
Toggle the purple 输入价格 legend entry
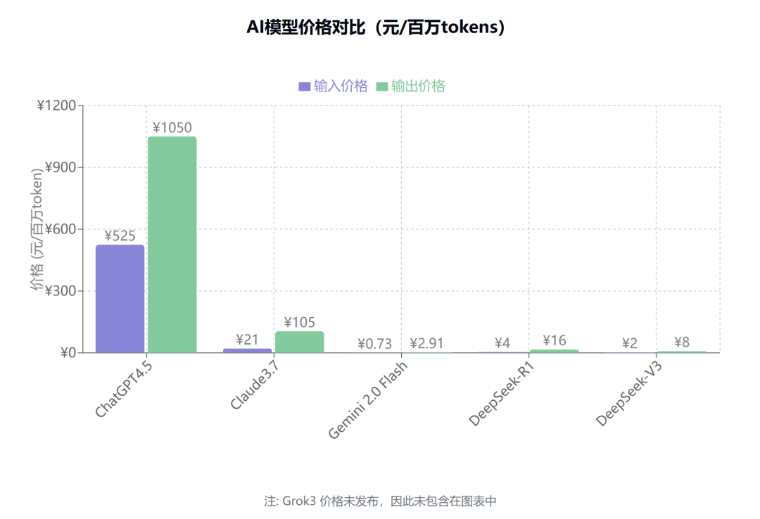(x=333, y=86)
